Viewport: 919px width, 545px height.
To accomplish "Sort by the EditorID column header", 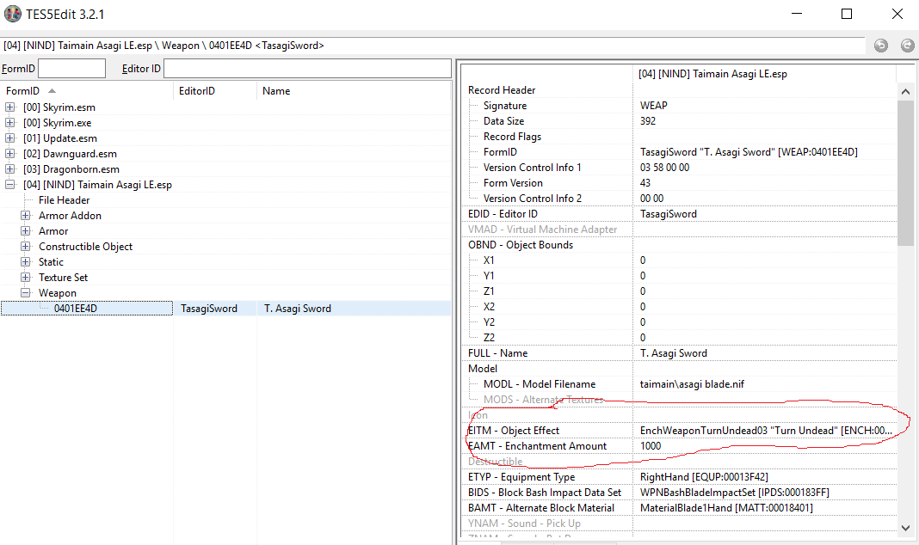I will (x=214, y=91).
